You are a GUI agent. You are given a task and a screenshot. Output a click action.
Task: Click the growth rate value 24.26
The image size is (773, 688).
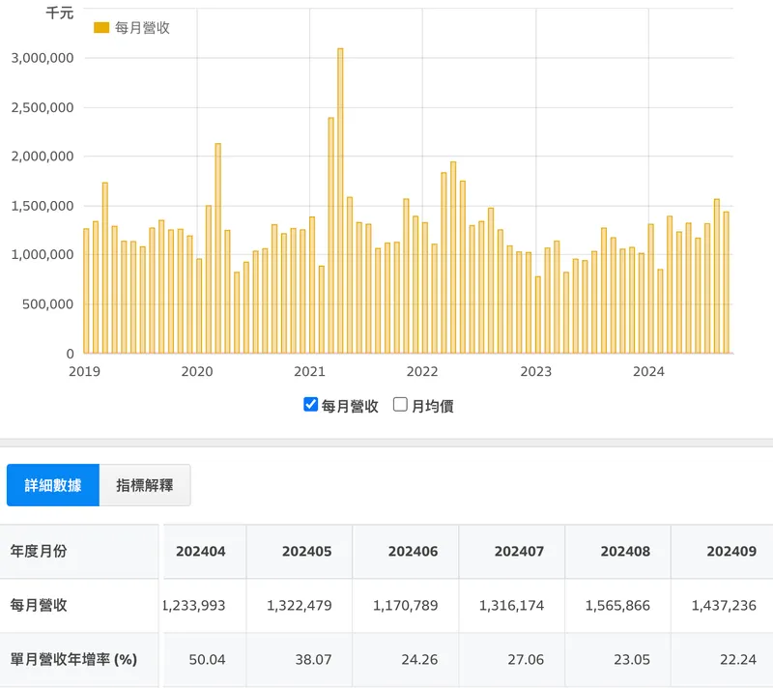point(419,659)
